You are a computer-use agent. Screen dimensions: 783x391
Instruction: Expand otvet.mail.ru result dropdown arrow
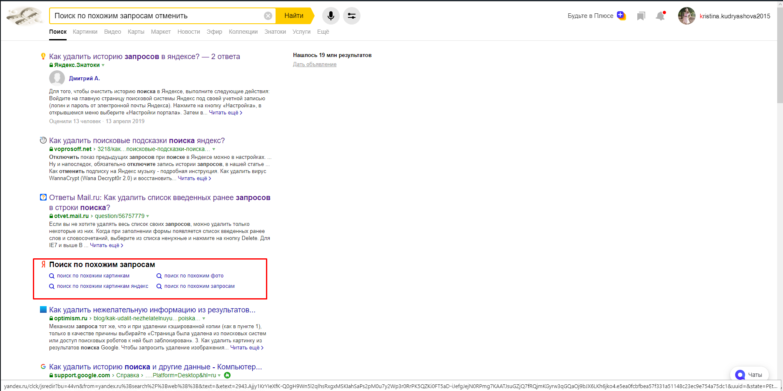(x=148, y=216)
